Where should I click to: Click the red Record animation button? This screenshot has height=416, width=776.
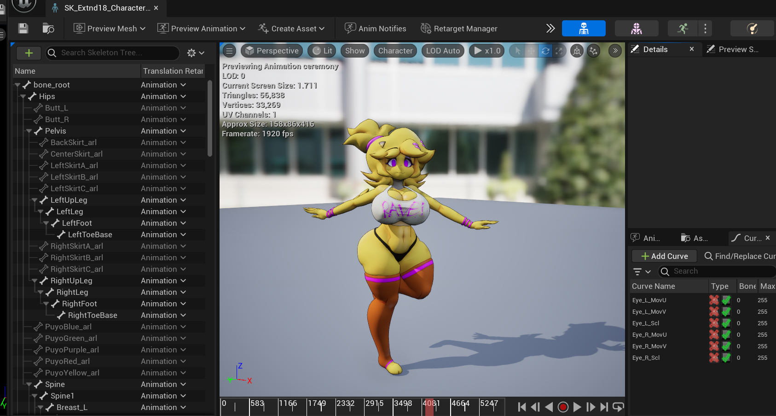tap(563, 407)
